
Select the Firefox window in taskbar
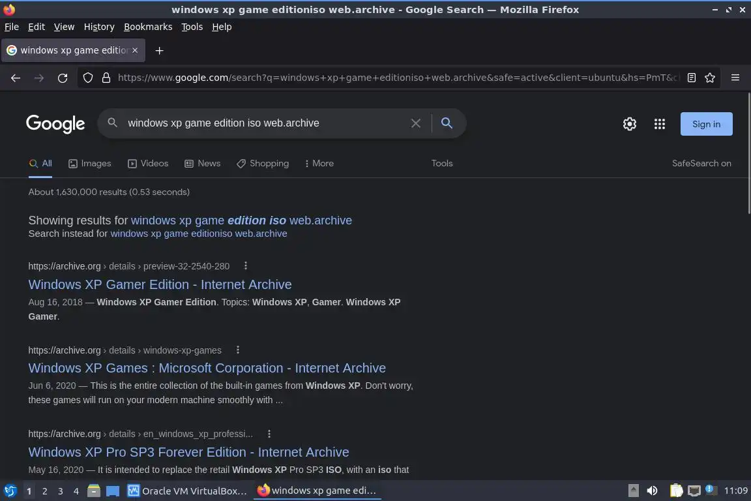coord(317,491)
